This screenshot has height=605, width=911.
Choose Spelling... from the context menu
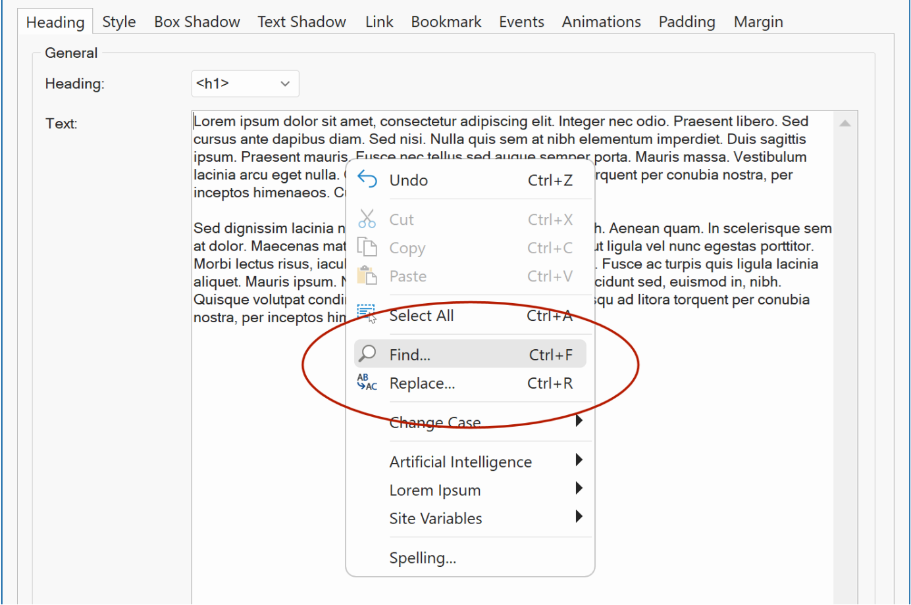click(x=423, y=558)
